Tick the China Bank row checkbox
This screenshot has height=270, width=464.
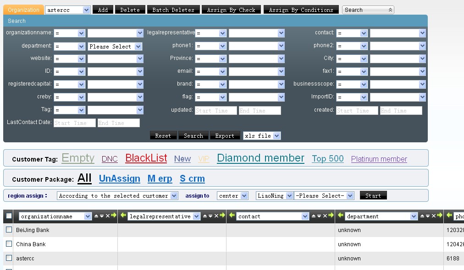(9, 244)
